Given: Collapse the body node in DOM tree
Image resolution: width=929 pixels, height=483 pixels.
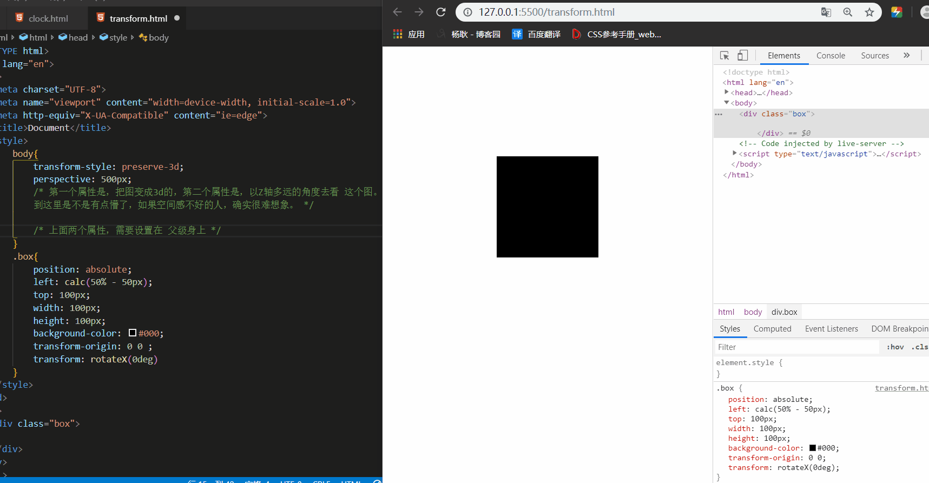Looking at the screenshot, I should click(x=727, y=103).
